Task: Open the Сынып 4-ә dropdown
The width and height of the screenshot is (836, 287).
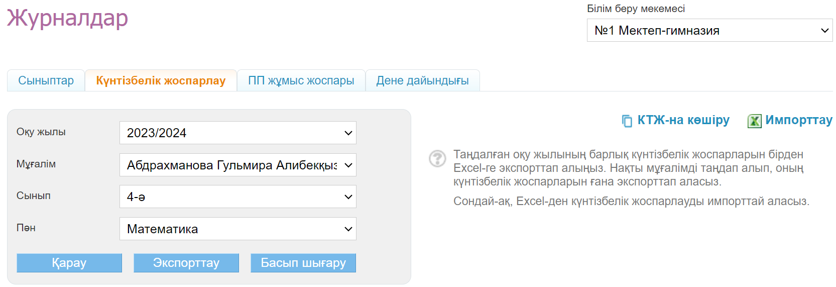Action: (237, 197)
